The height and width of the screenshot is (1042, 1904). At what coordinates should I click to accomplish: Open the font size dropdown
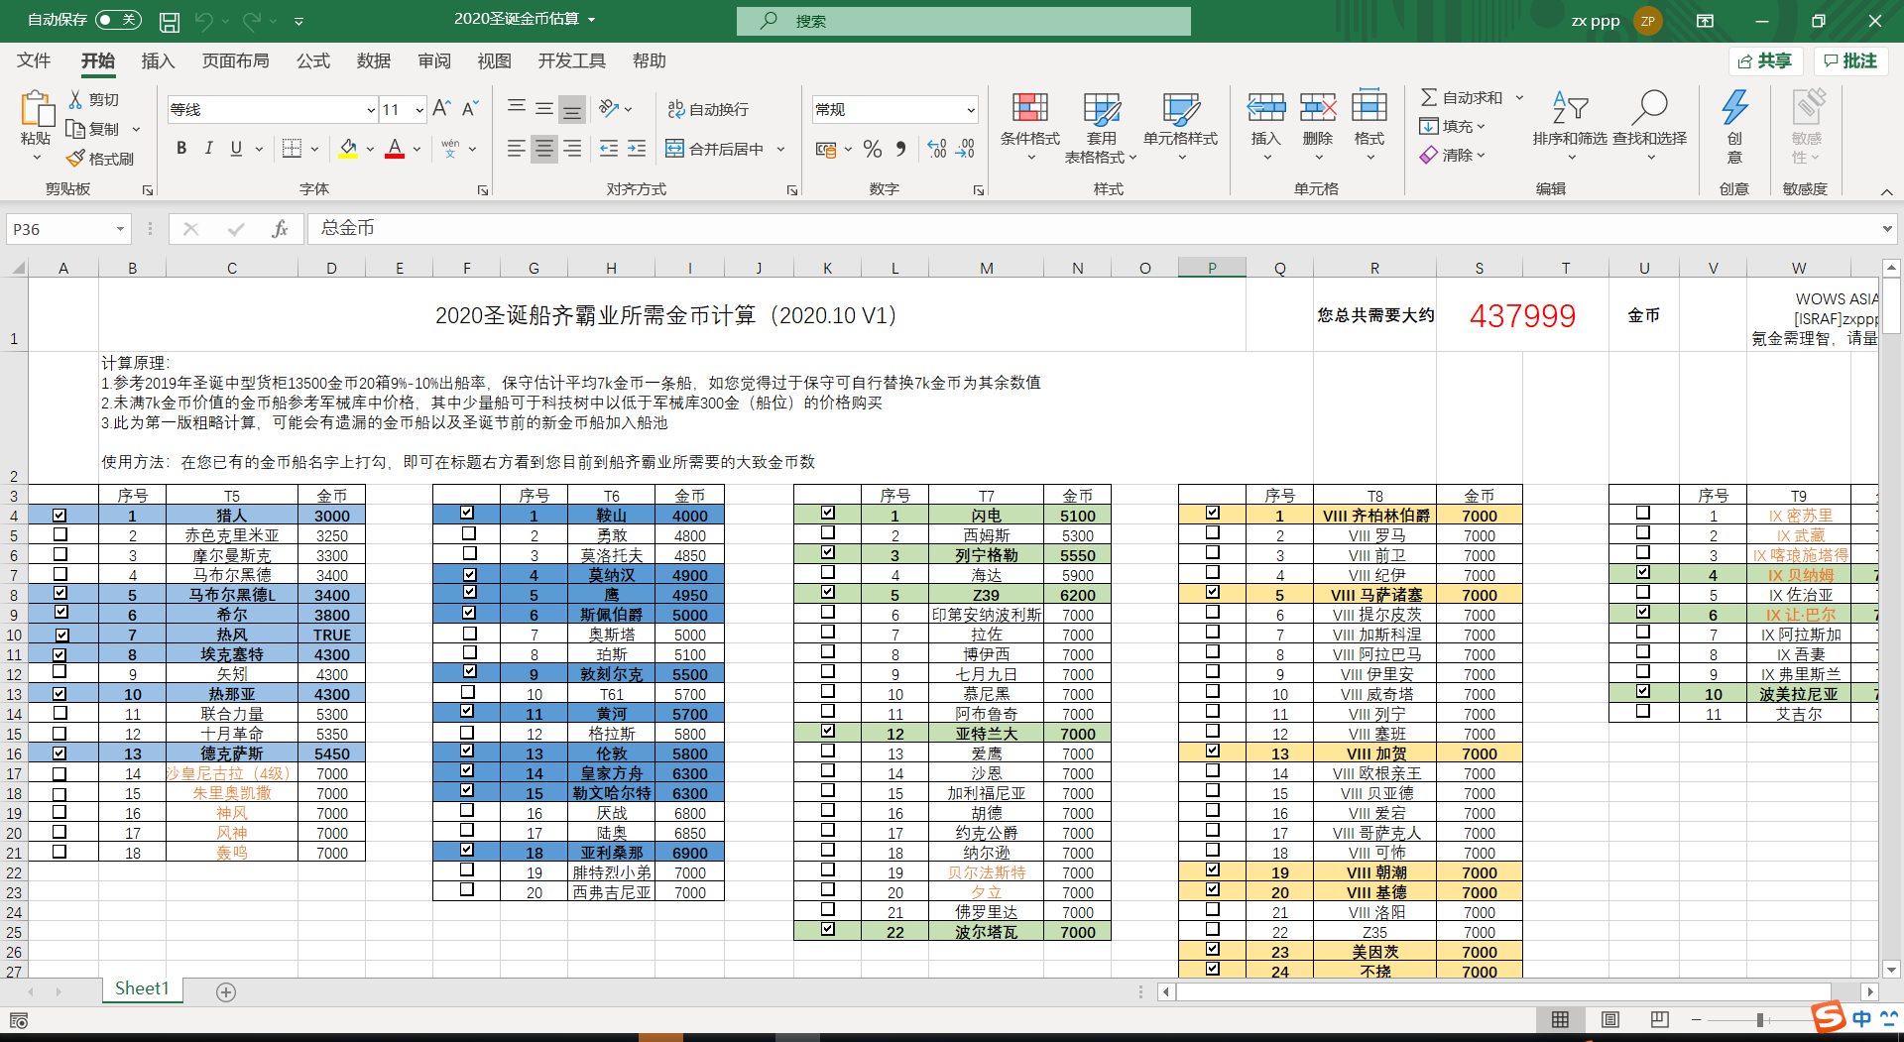point(417,109)
